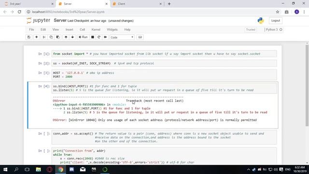Screen dimensions: 309x174
Task: Move selected cell down arrow
Action: tap(72, 37)
